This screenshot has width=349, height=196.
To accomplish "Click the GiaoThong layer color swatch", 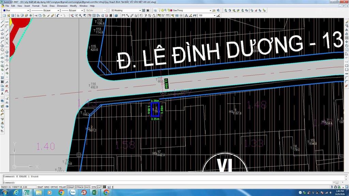I will (171, 11).
